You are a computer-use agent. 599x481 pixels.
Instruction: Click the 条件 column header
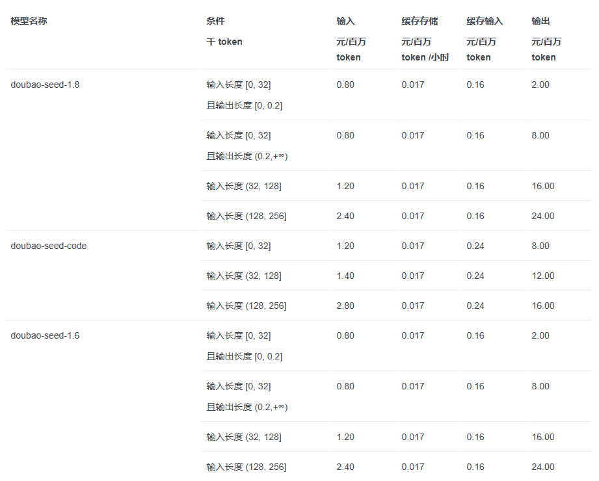point(215,21)
